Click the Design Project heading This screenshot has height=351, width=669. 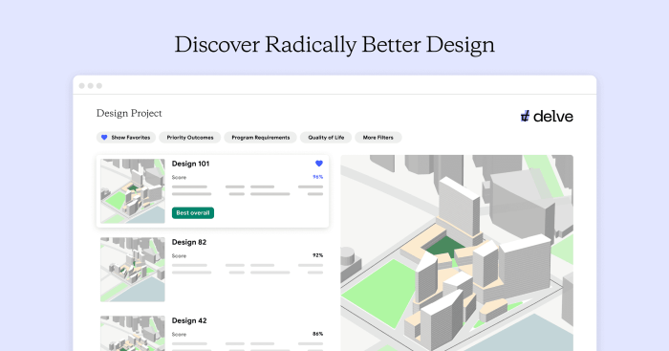click(129, 113)
